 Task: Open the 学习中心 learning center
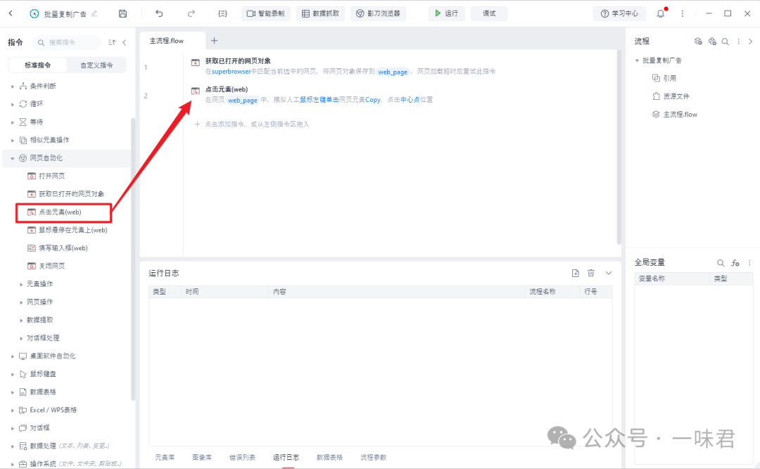point(619,13)
